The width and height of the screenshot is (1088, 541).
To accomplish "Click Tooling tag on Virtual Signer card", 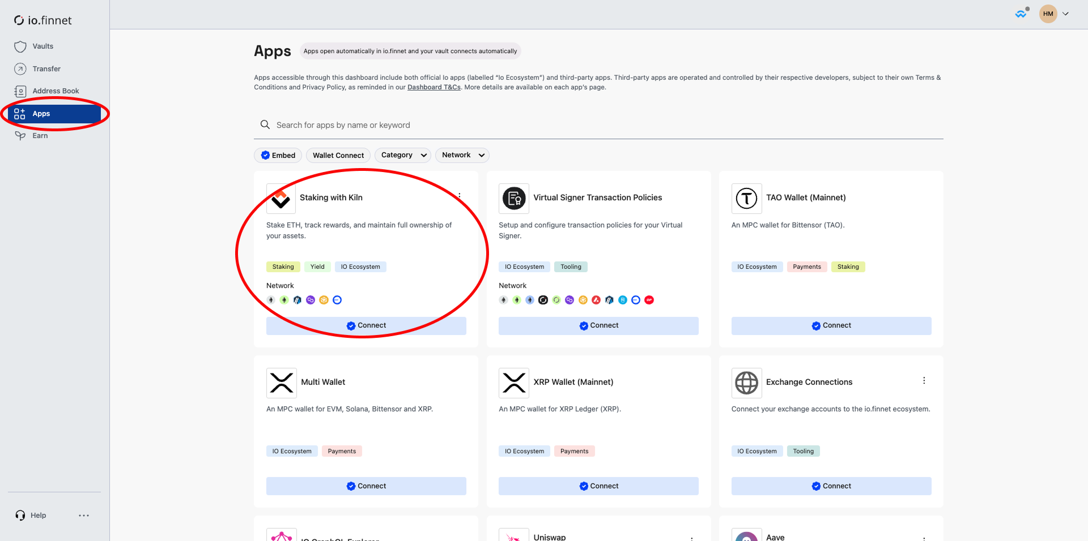I will [x=571, y=267].
